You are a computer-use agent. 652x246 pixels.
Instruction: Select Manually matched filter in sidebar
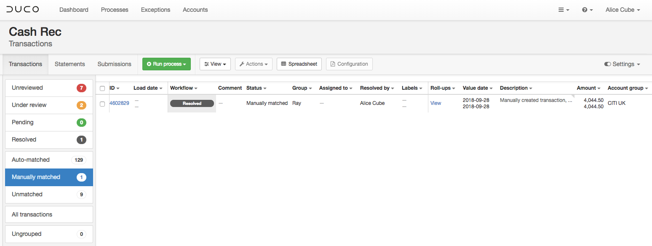pyautogui.click(x=49, y=177)
